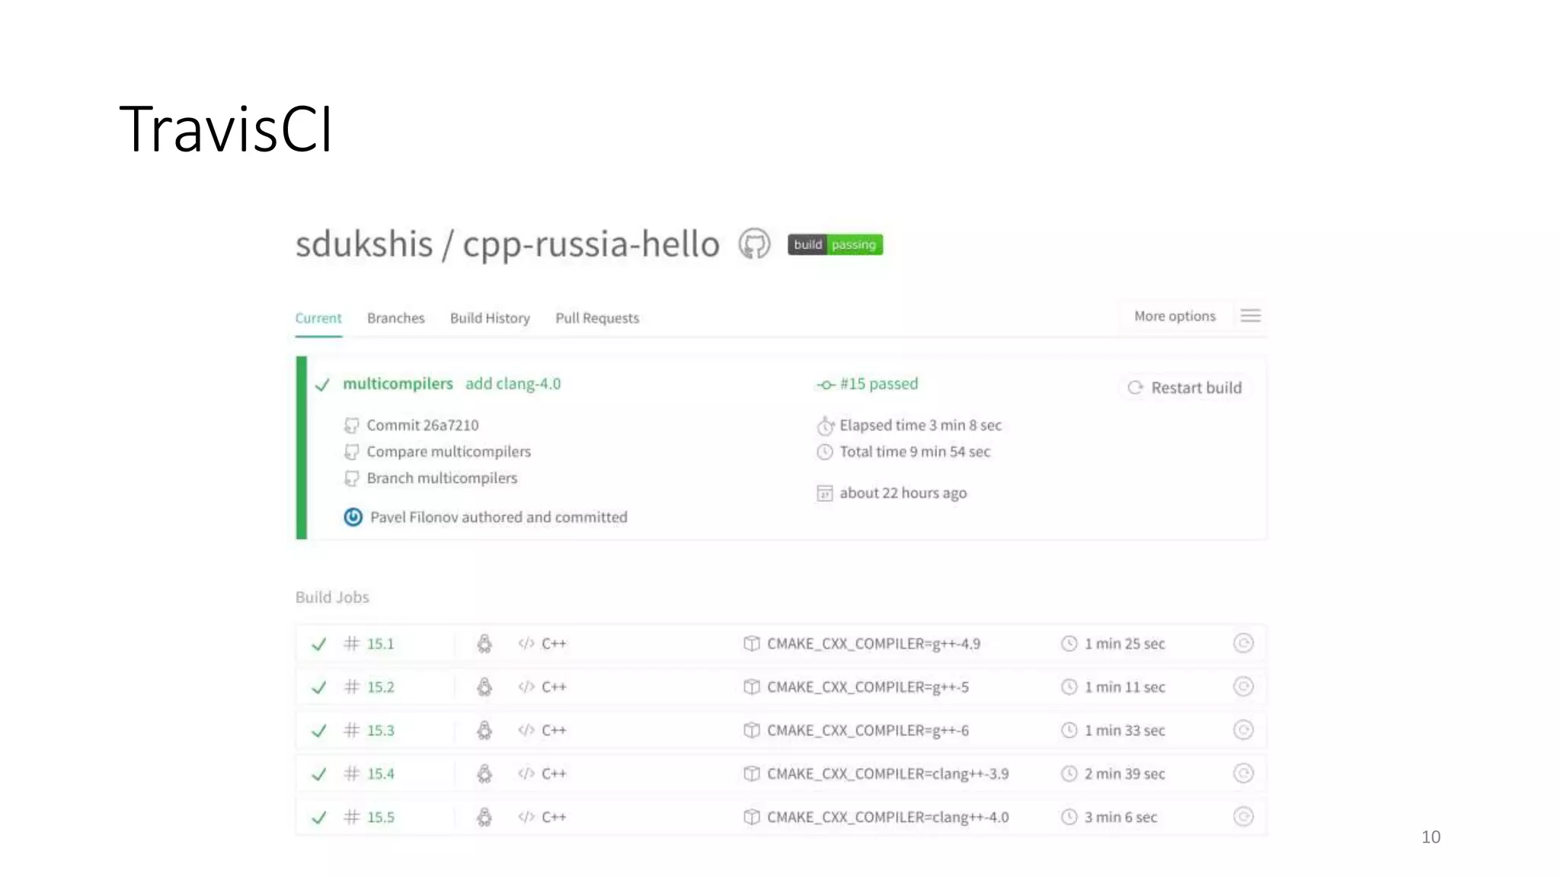The height and width of the screenshot is (877, 1560).
Task: Restart job 15.2 with its circular icon
Action: [x=1243, y=687]
